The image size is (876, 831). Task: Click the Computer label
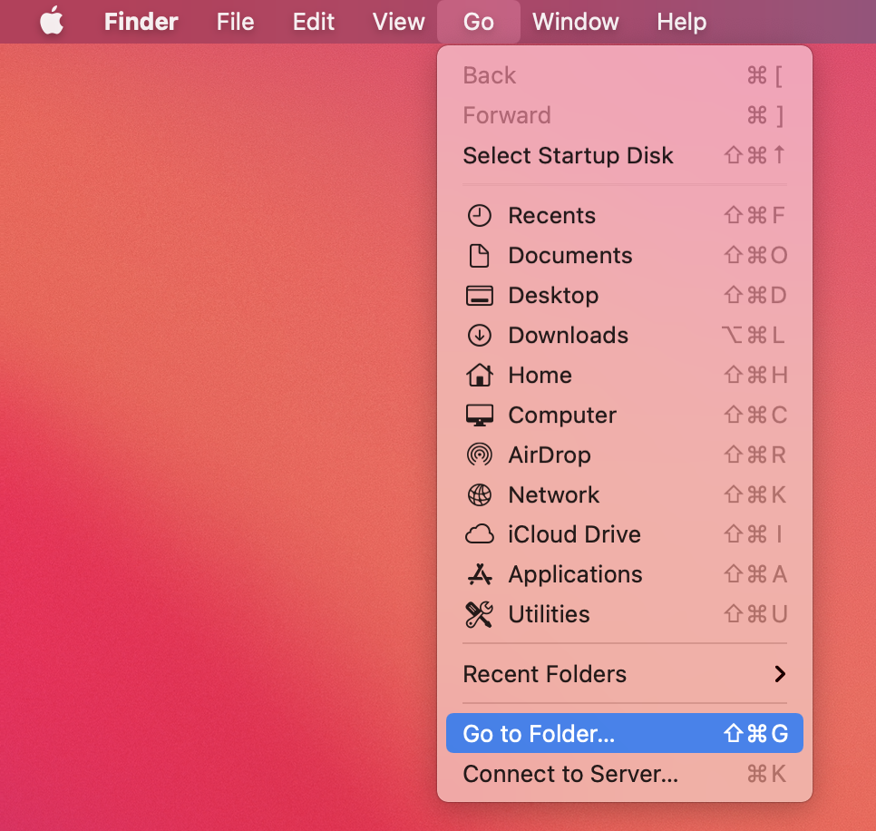[x=562, y=415]
